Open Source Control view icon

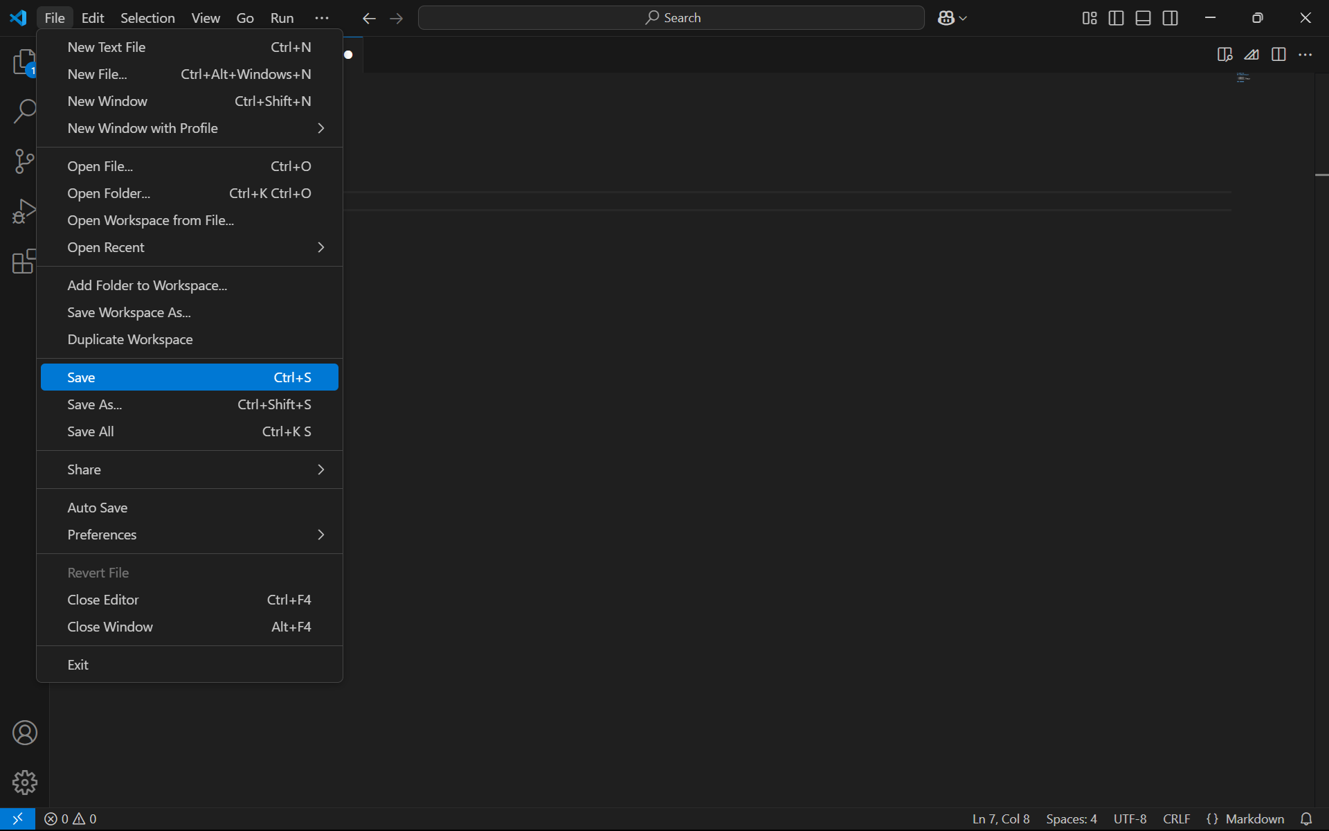(24, 161)
